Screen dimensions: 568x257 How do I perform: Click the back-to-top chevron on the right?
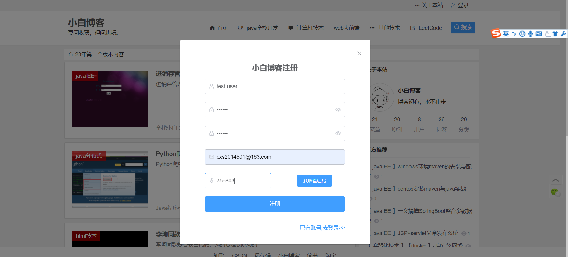click(x=555, y=180)
